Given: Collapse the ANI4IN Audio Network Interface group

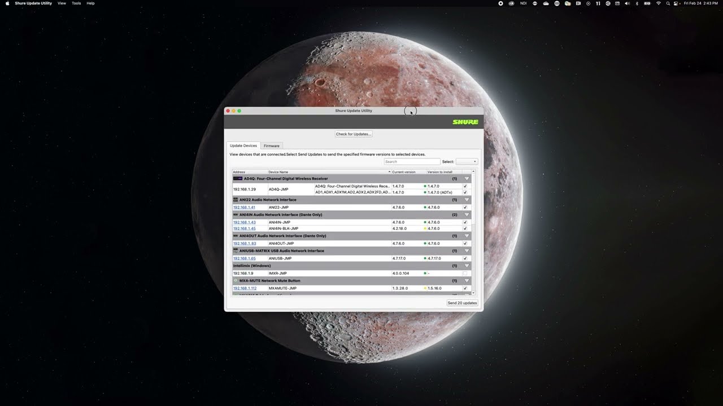Looking at the screenshot, I should tap(467, 215).
